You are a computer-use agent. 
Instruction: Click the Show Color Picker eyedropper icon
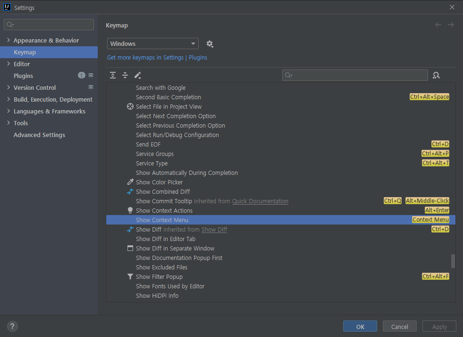[x=130, y=182]
